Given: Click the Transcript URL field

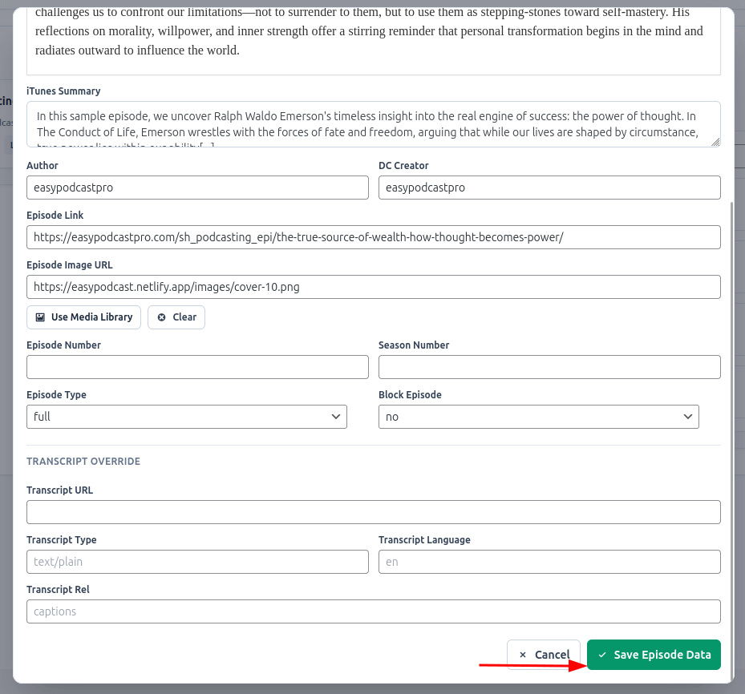Looking at the screenshot, I should 373,512.
